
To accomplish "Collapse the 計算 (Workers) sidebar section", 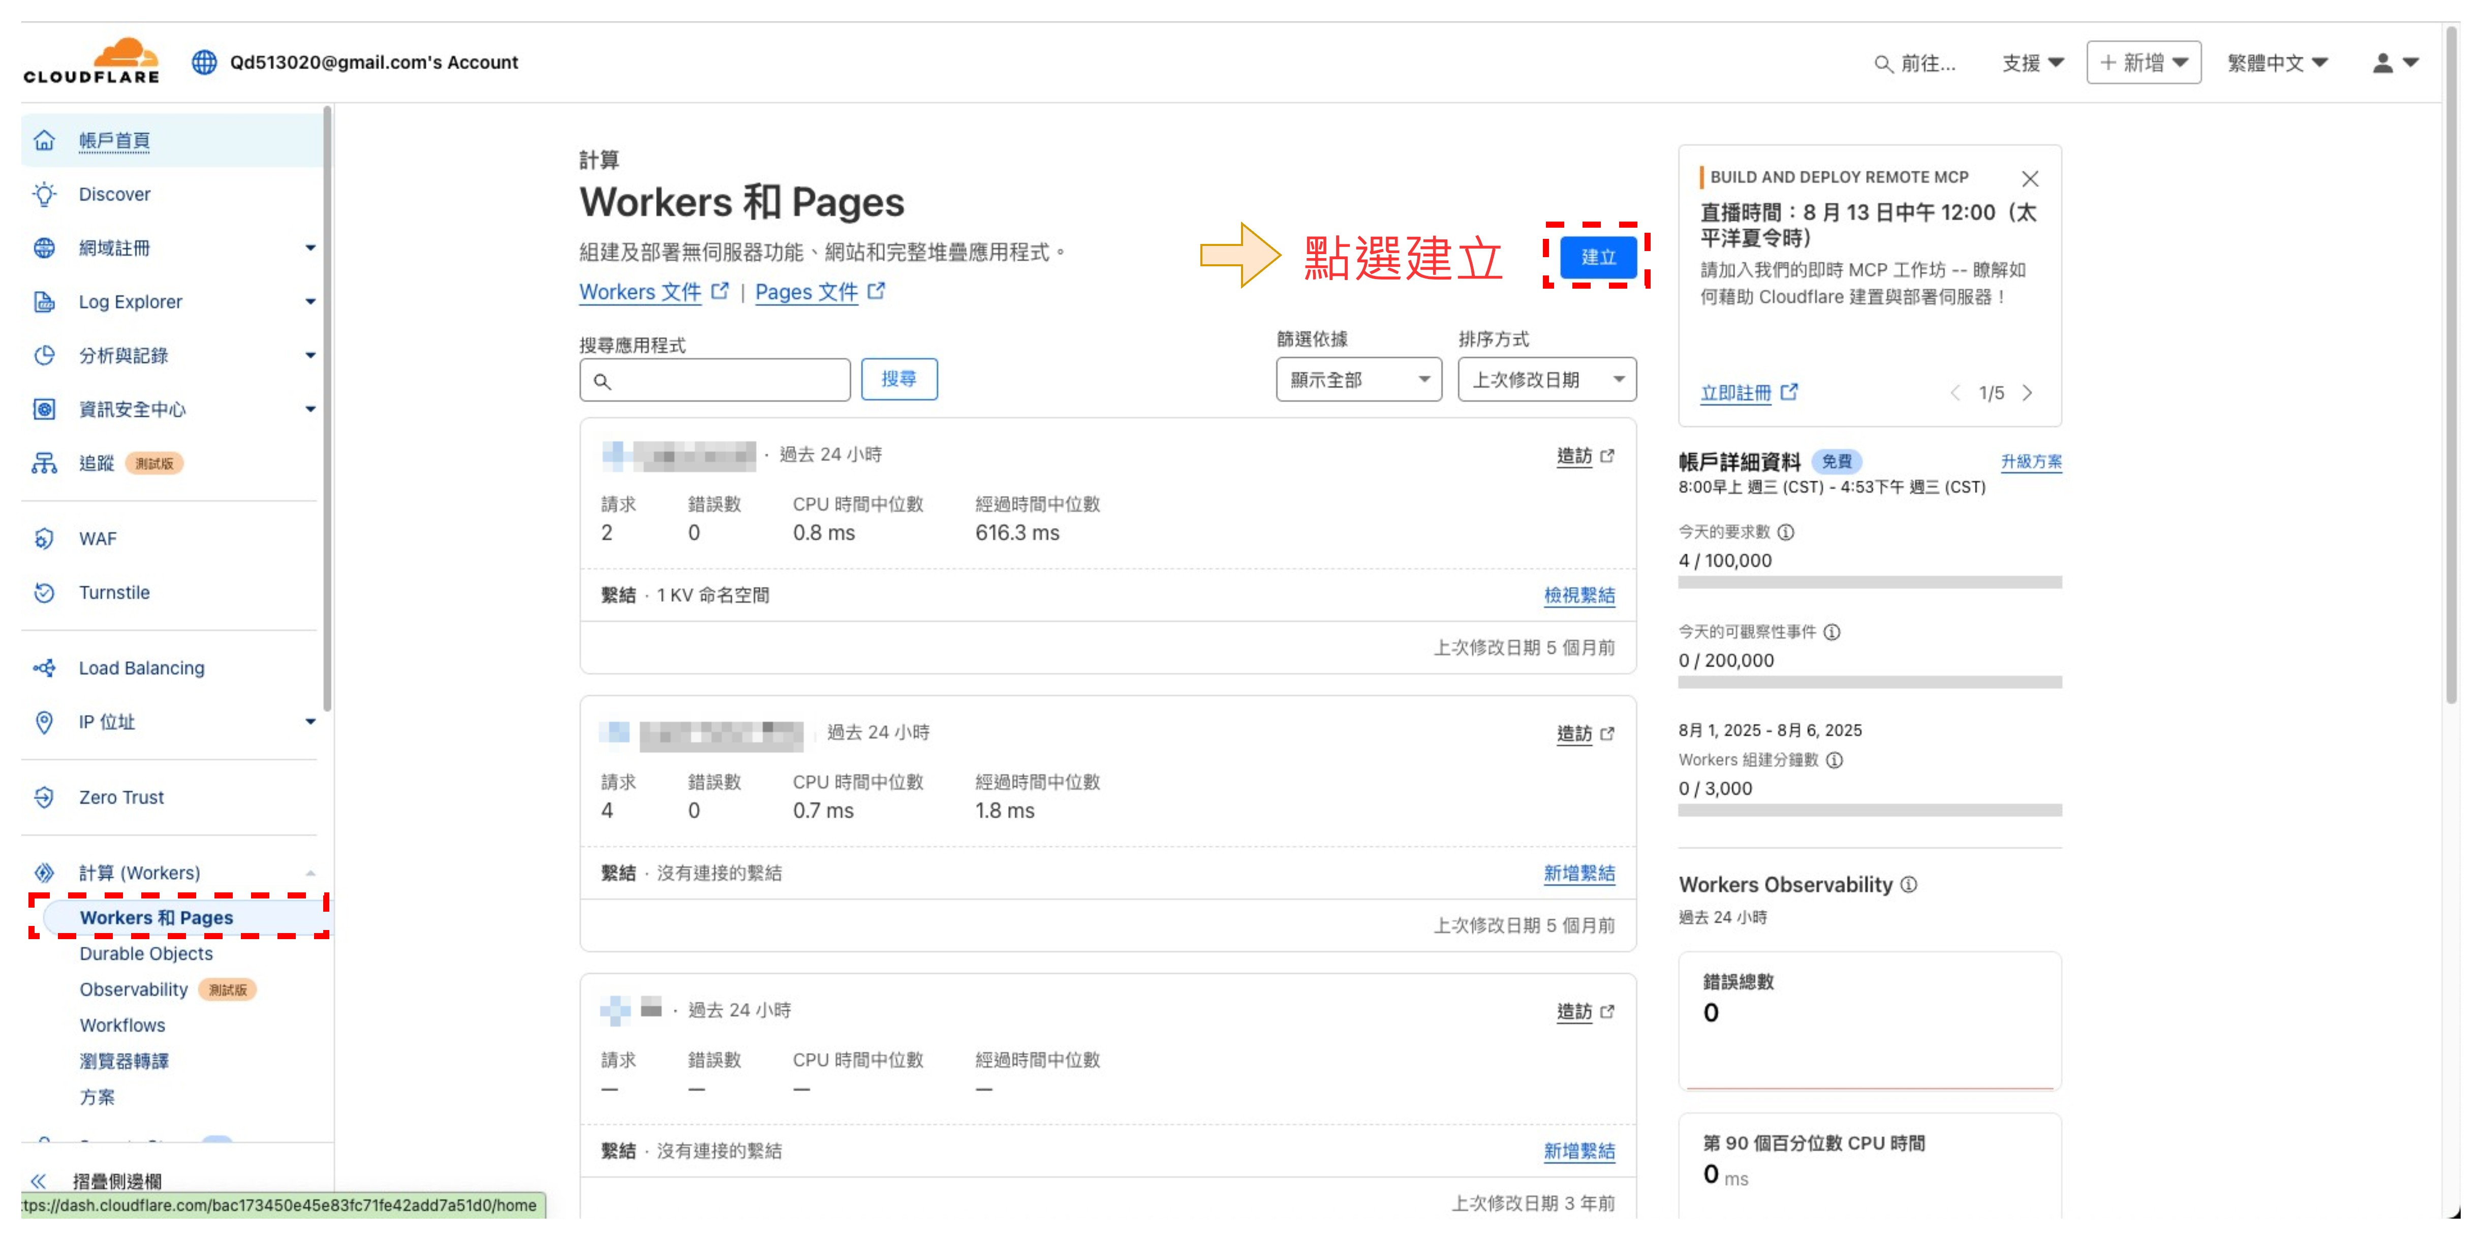I will [310, 873].
